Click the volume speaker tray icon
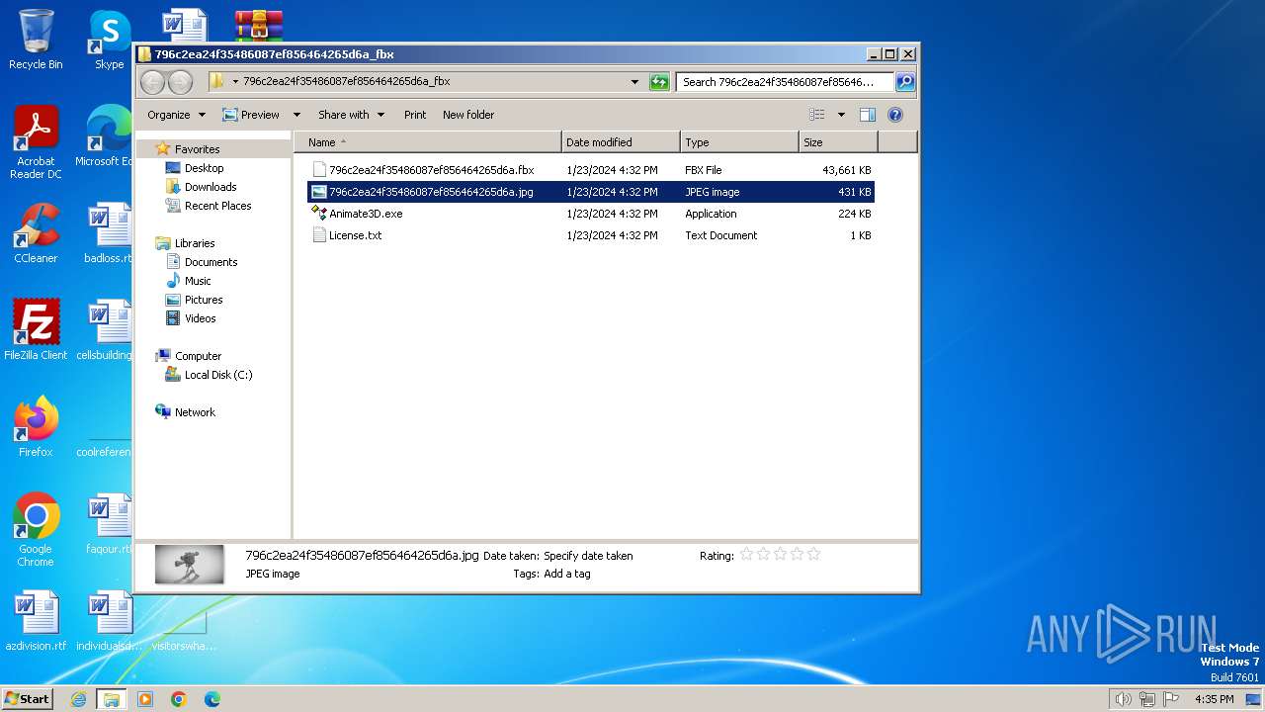The height and width of the screenshot is (712, 1265). pos(1123,699)
